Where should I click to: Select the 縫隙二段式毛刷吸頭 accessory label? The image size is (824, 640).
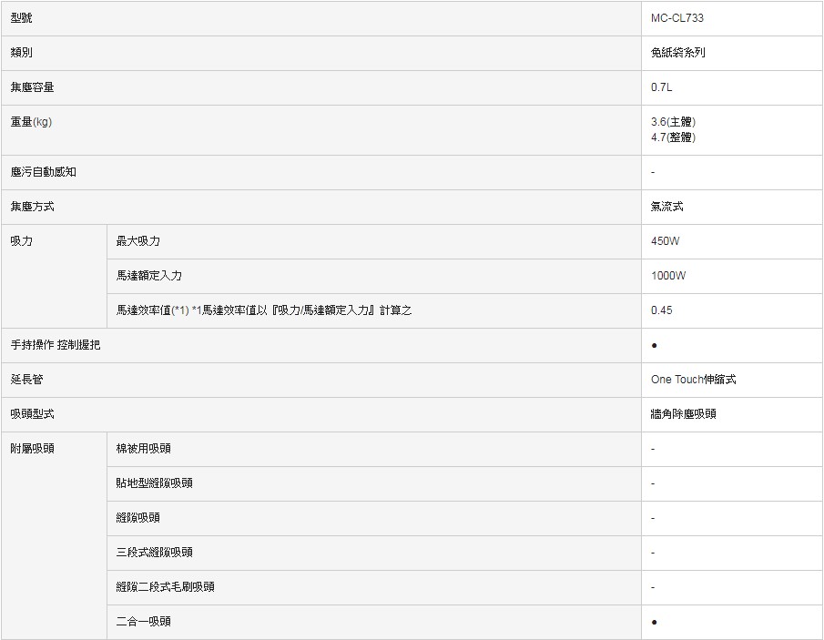165,587
